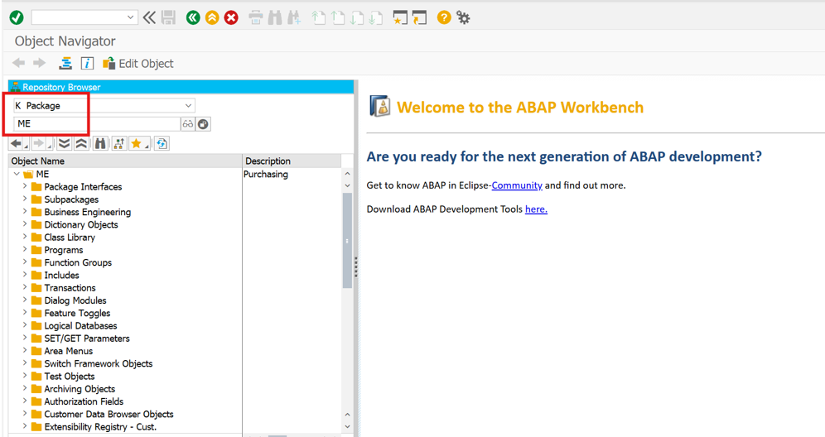
Task: Expand the Dictionary Objects folder
Action: [25, 224]
